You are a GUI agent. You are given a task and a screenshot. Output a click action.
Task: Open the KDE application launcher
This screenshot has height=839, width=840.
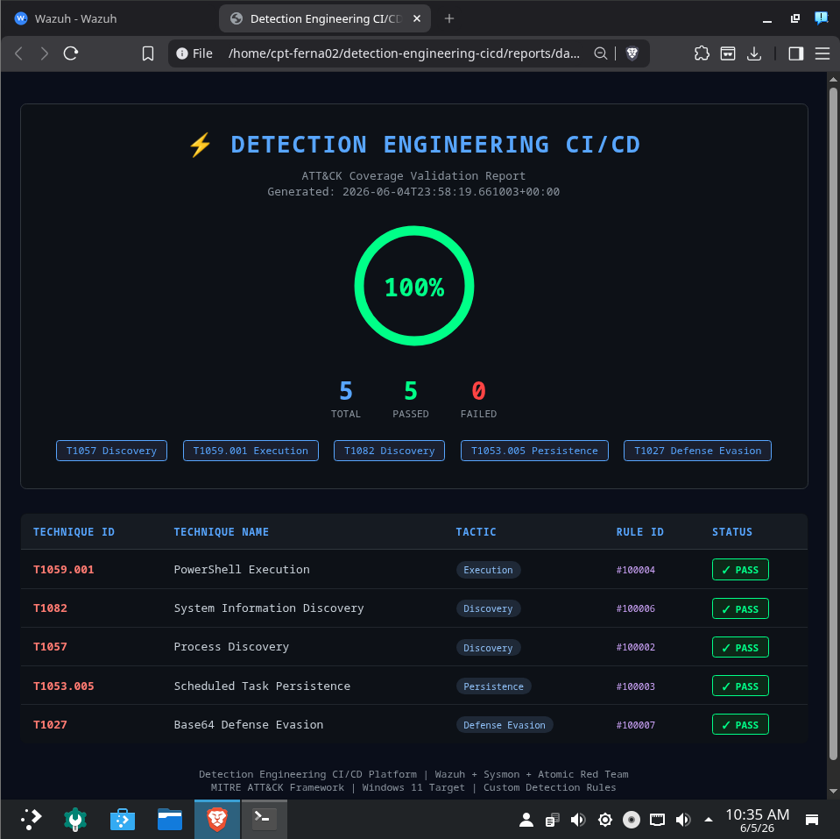pyautogui.click(x=31, y=819)
